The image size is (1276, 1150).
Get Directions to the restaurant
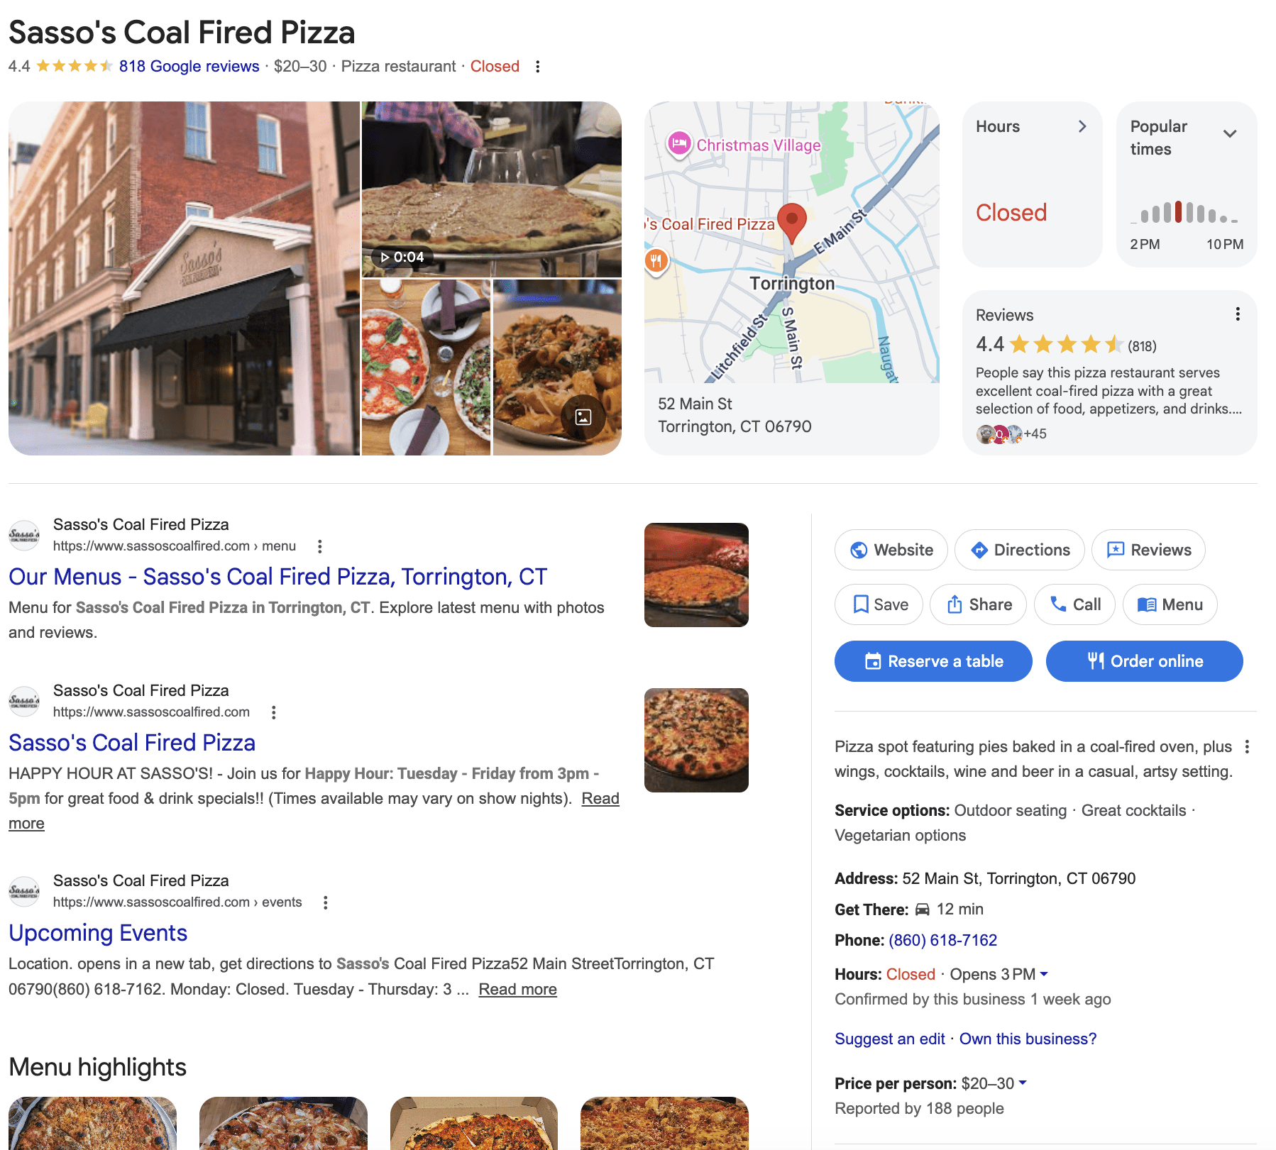pyautogui.click(x=1020, y=550)
